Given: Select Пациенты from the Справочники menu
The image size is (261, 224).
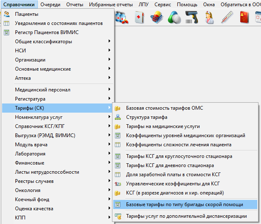Looking at the screenshot, I should [x=27, y=14].
